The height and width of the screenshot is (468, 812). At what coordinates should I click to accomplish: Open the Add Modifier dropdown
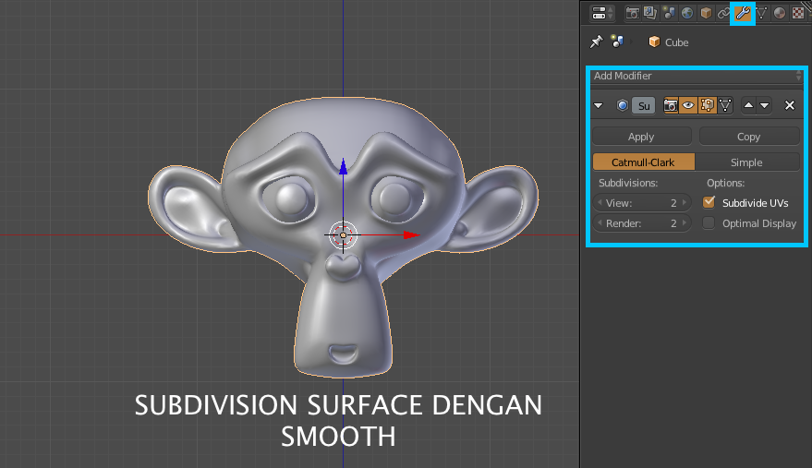(697, 76)
